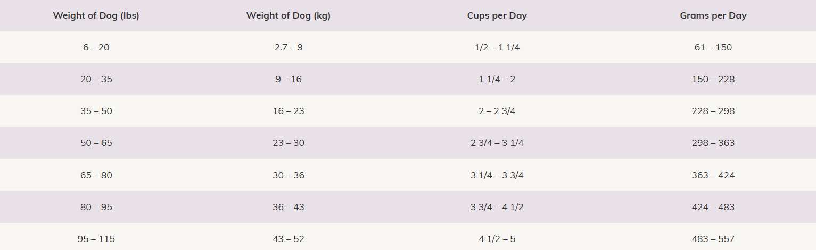Click the 2 – 2 3/4 cups cell
This screenshot has height=250, width=816.
[x=497, y=111]
